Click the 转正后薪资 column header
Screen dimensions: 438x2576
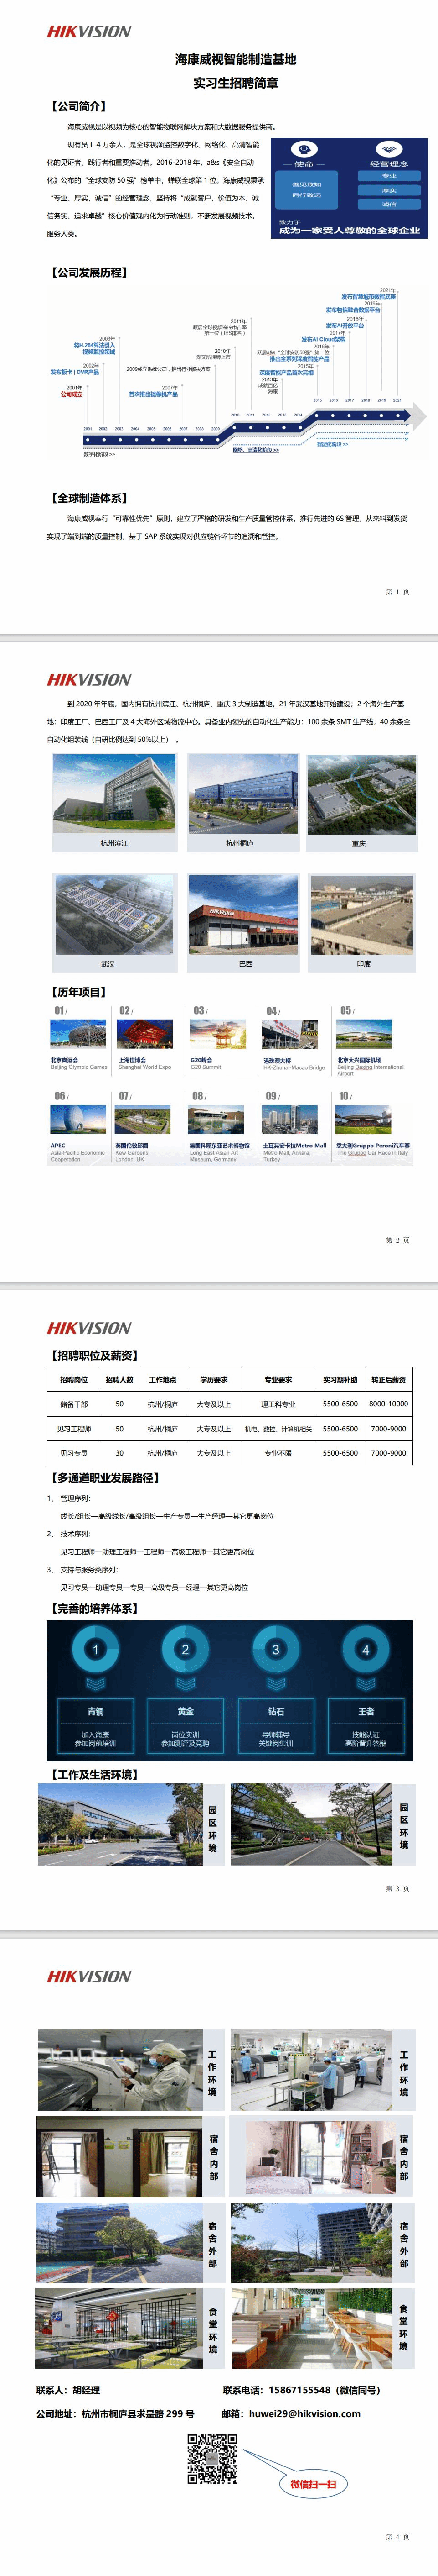click(x=388, y=1379)
